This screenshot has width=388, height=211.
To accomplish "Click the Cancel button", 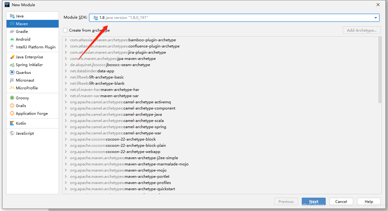I will tap(341, 201).
